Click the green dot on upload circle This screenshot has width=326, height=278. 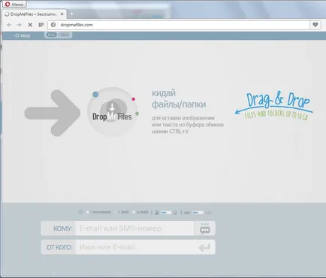tap(137, 113)
